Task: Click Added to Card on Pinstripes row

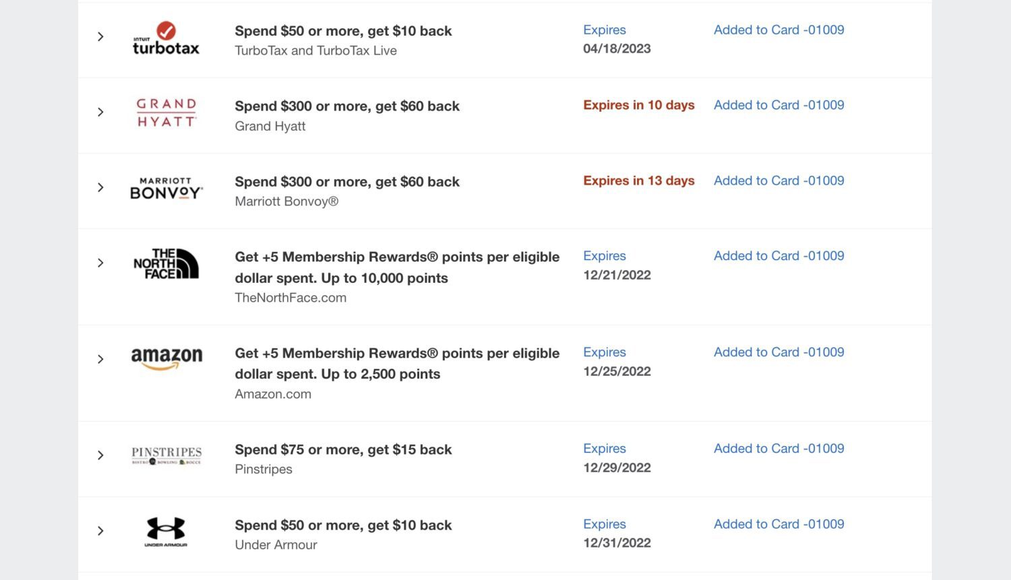Action: 778,448
